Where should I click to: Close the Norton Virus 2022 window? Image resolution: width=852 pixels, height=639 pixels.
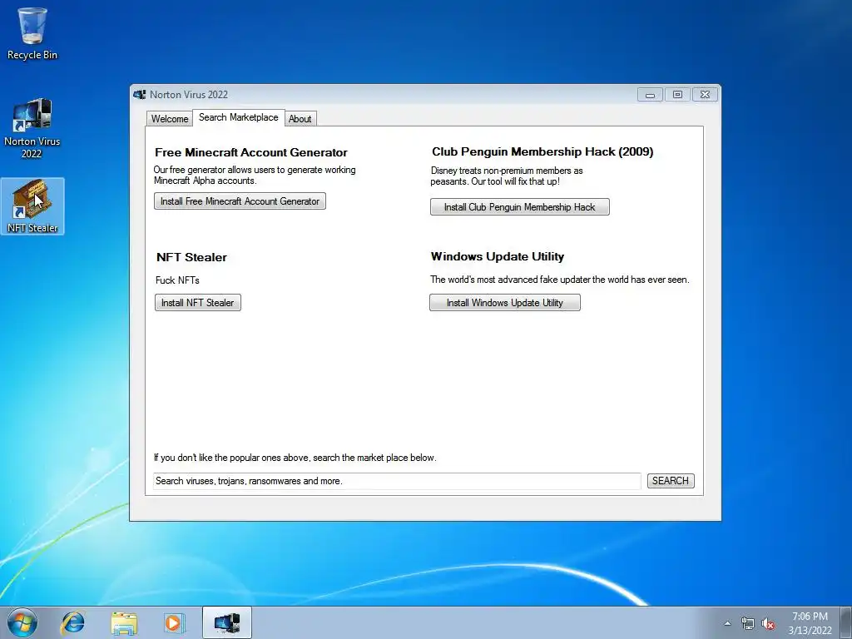click(x=705, y=95)
